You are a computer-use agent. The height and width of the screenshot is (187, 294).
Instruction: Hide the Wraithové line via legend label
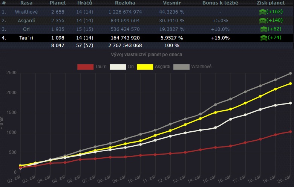[x=201, y=67]
